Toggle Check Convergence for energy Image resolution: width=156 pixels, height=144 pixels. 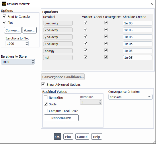point(106,50)
